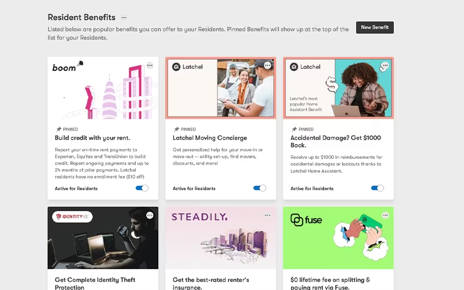Click pin icon on Latchel Moving Concierge card
Viewport: 464px width, 290px height.
tap(176, 129)
